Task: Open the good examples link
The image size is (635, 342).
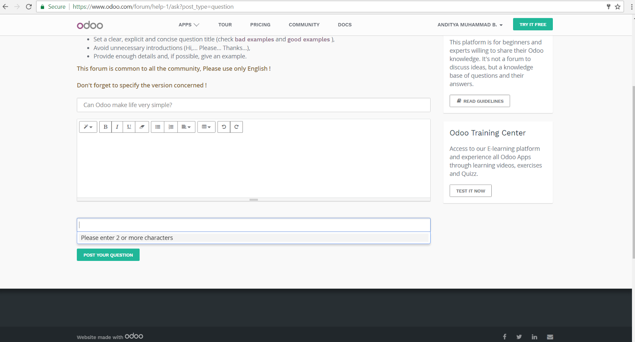Action: [x=309, y=39]
